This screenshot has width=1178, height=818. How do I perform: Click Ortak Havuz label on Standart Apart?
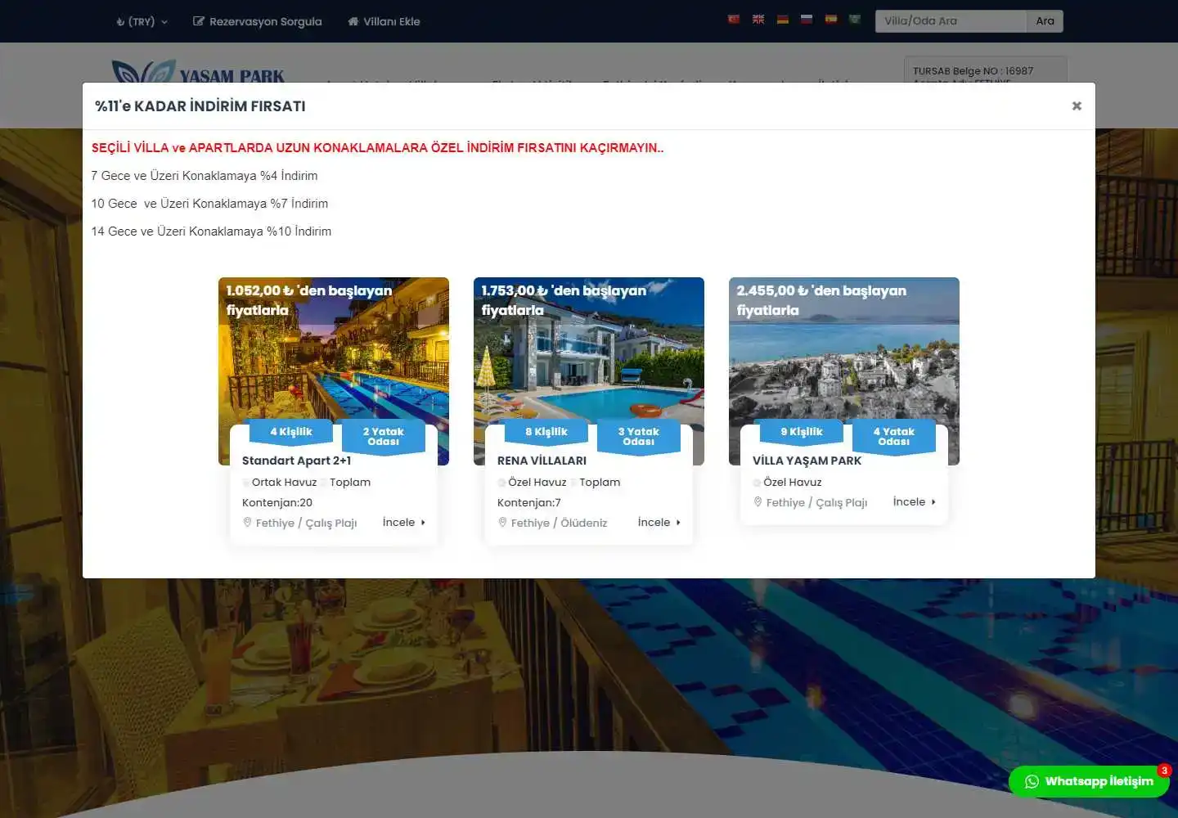(x=284, y=482)
